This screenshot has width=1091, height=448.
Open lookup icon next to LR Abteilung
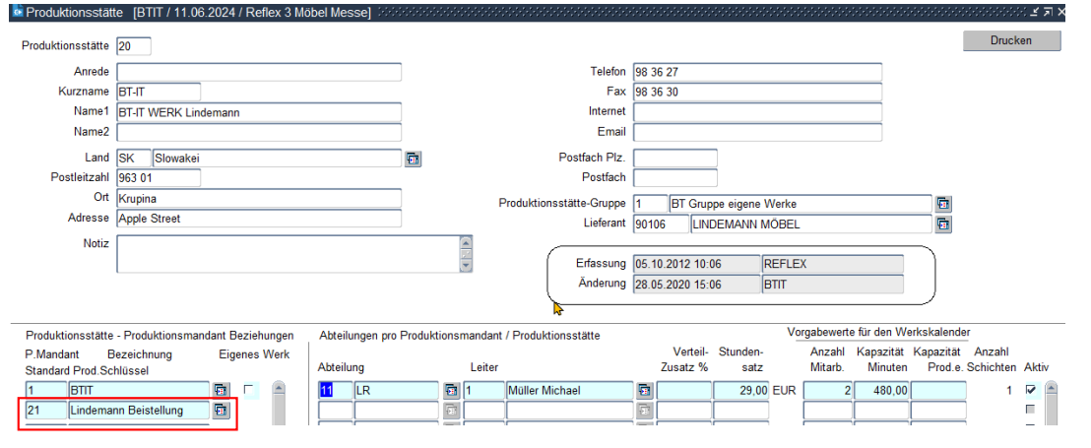pyautogui.click(x=451, y=391)
